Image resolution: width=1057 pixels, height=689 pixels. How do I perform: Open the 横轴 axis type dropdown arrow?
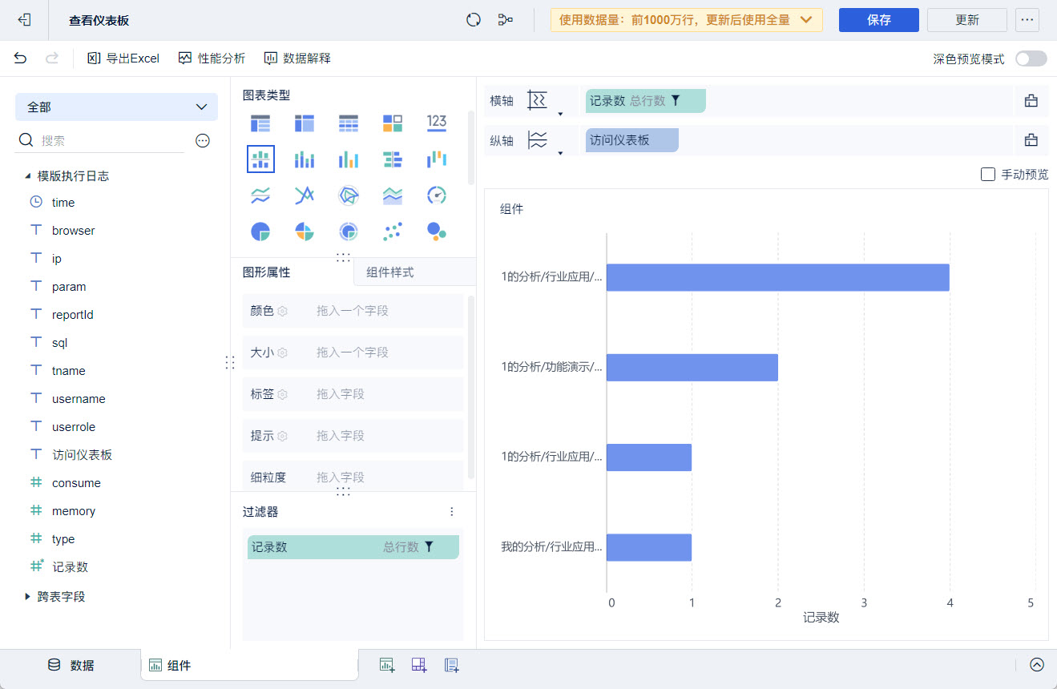[x=560, y=114]
